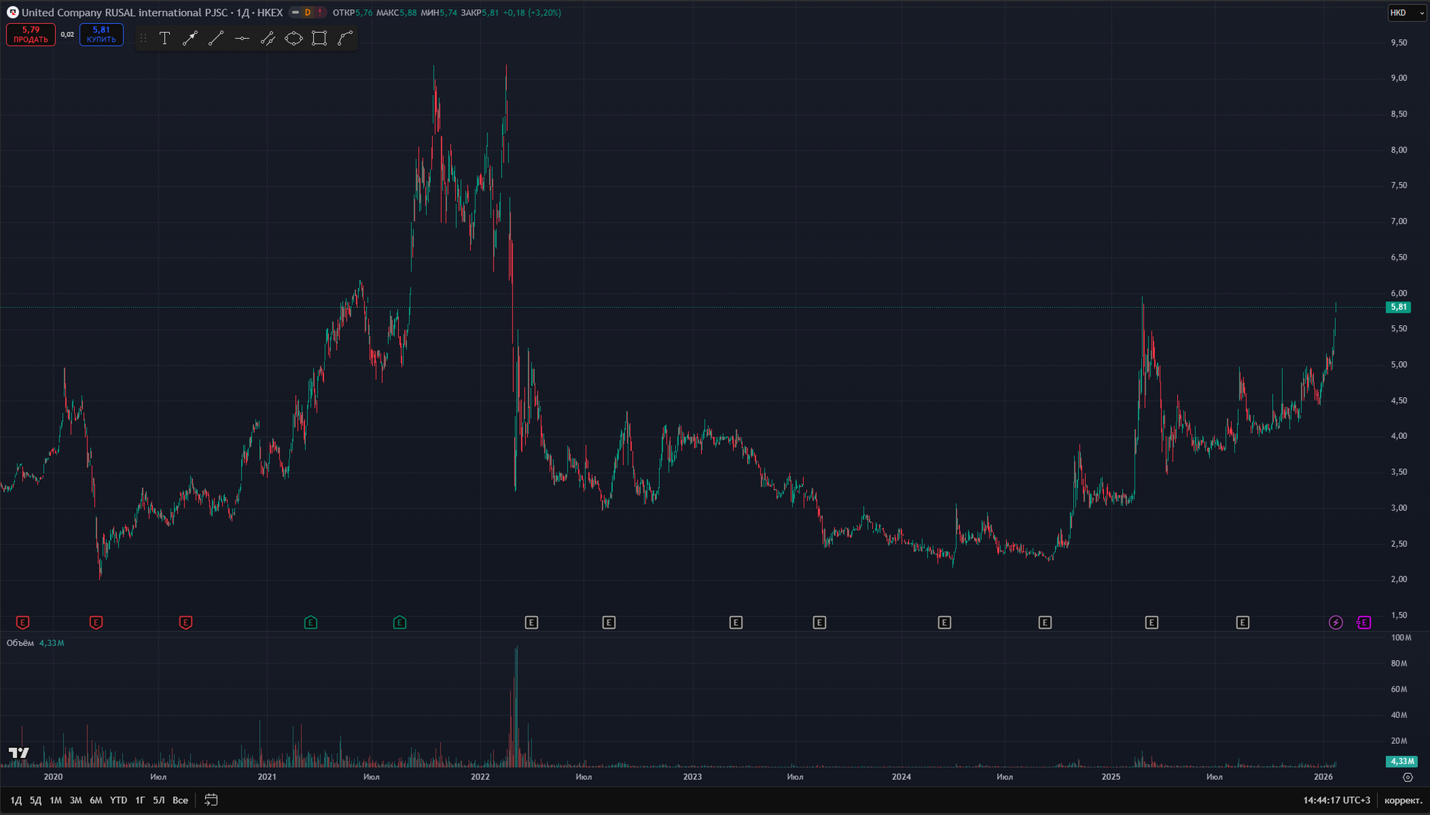Screen dimensions: 1430x815
Task: Click the ПРОДАТЬ 5,79 sell button
Action: 31,34
